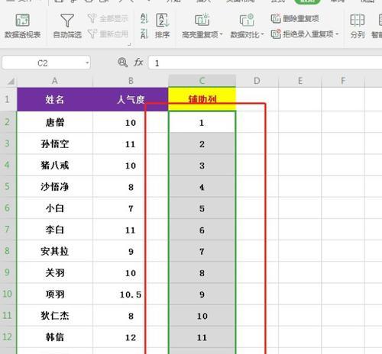This screenshot has width=382, height=354.
Task: Click the cell 孙悟空
Action: pyautogui.click(x=55, y=143)
